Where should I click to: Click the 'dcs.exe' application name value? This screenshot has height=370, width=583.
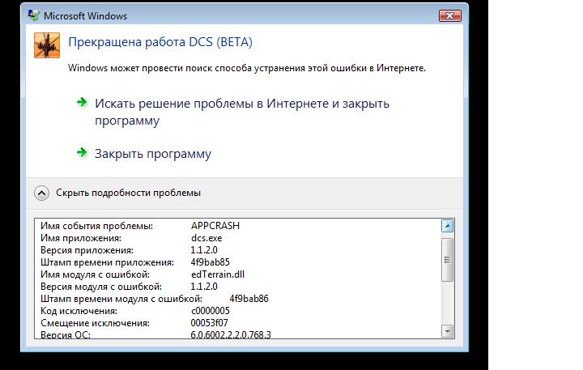pyautogui.click(x=206, y=238)
